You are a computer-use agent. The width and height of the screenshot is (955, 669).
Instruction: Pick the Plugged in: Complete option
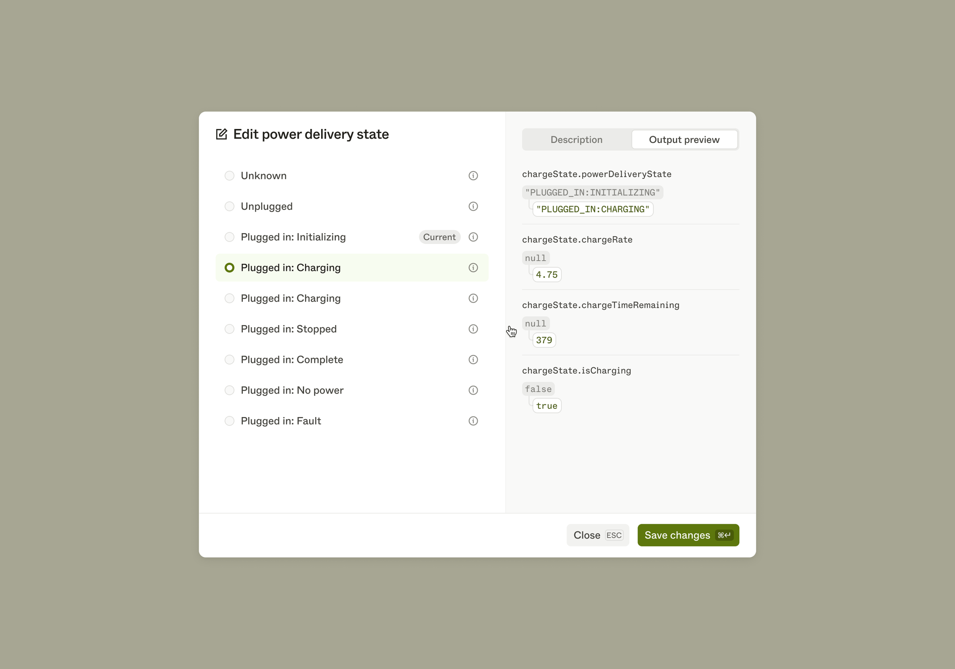coord(230,359)
